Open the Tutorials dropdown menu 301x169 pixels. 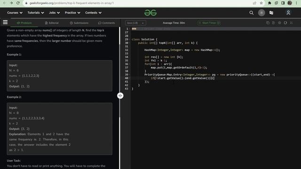tap(36, 13)
